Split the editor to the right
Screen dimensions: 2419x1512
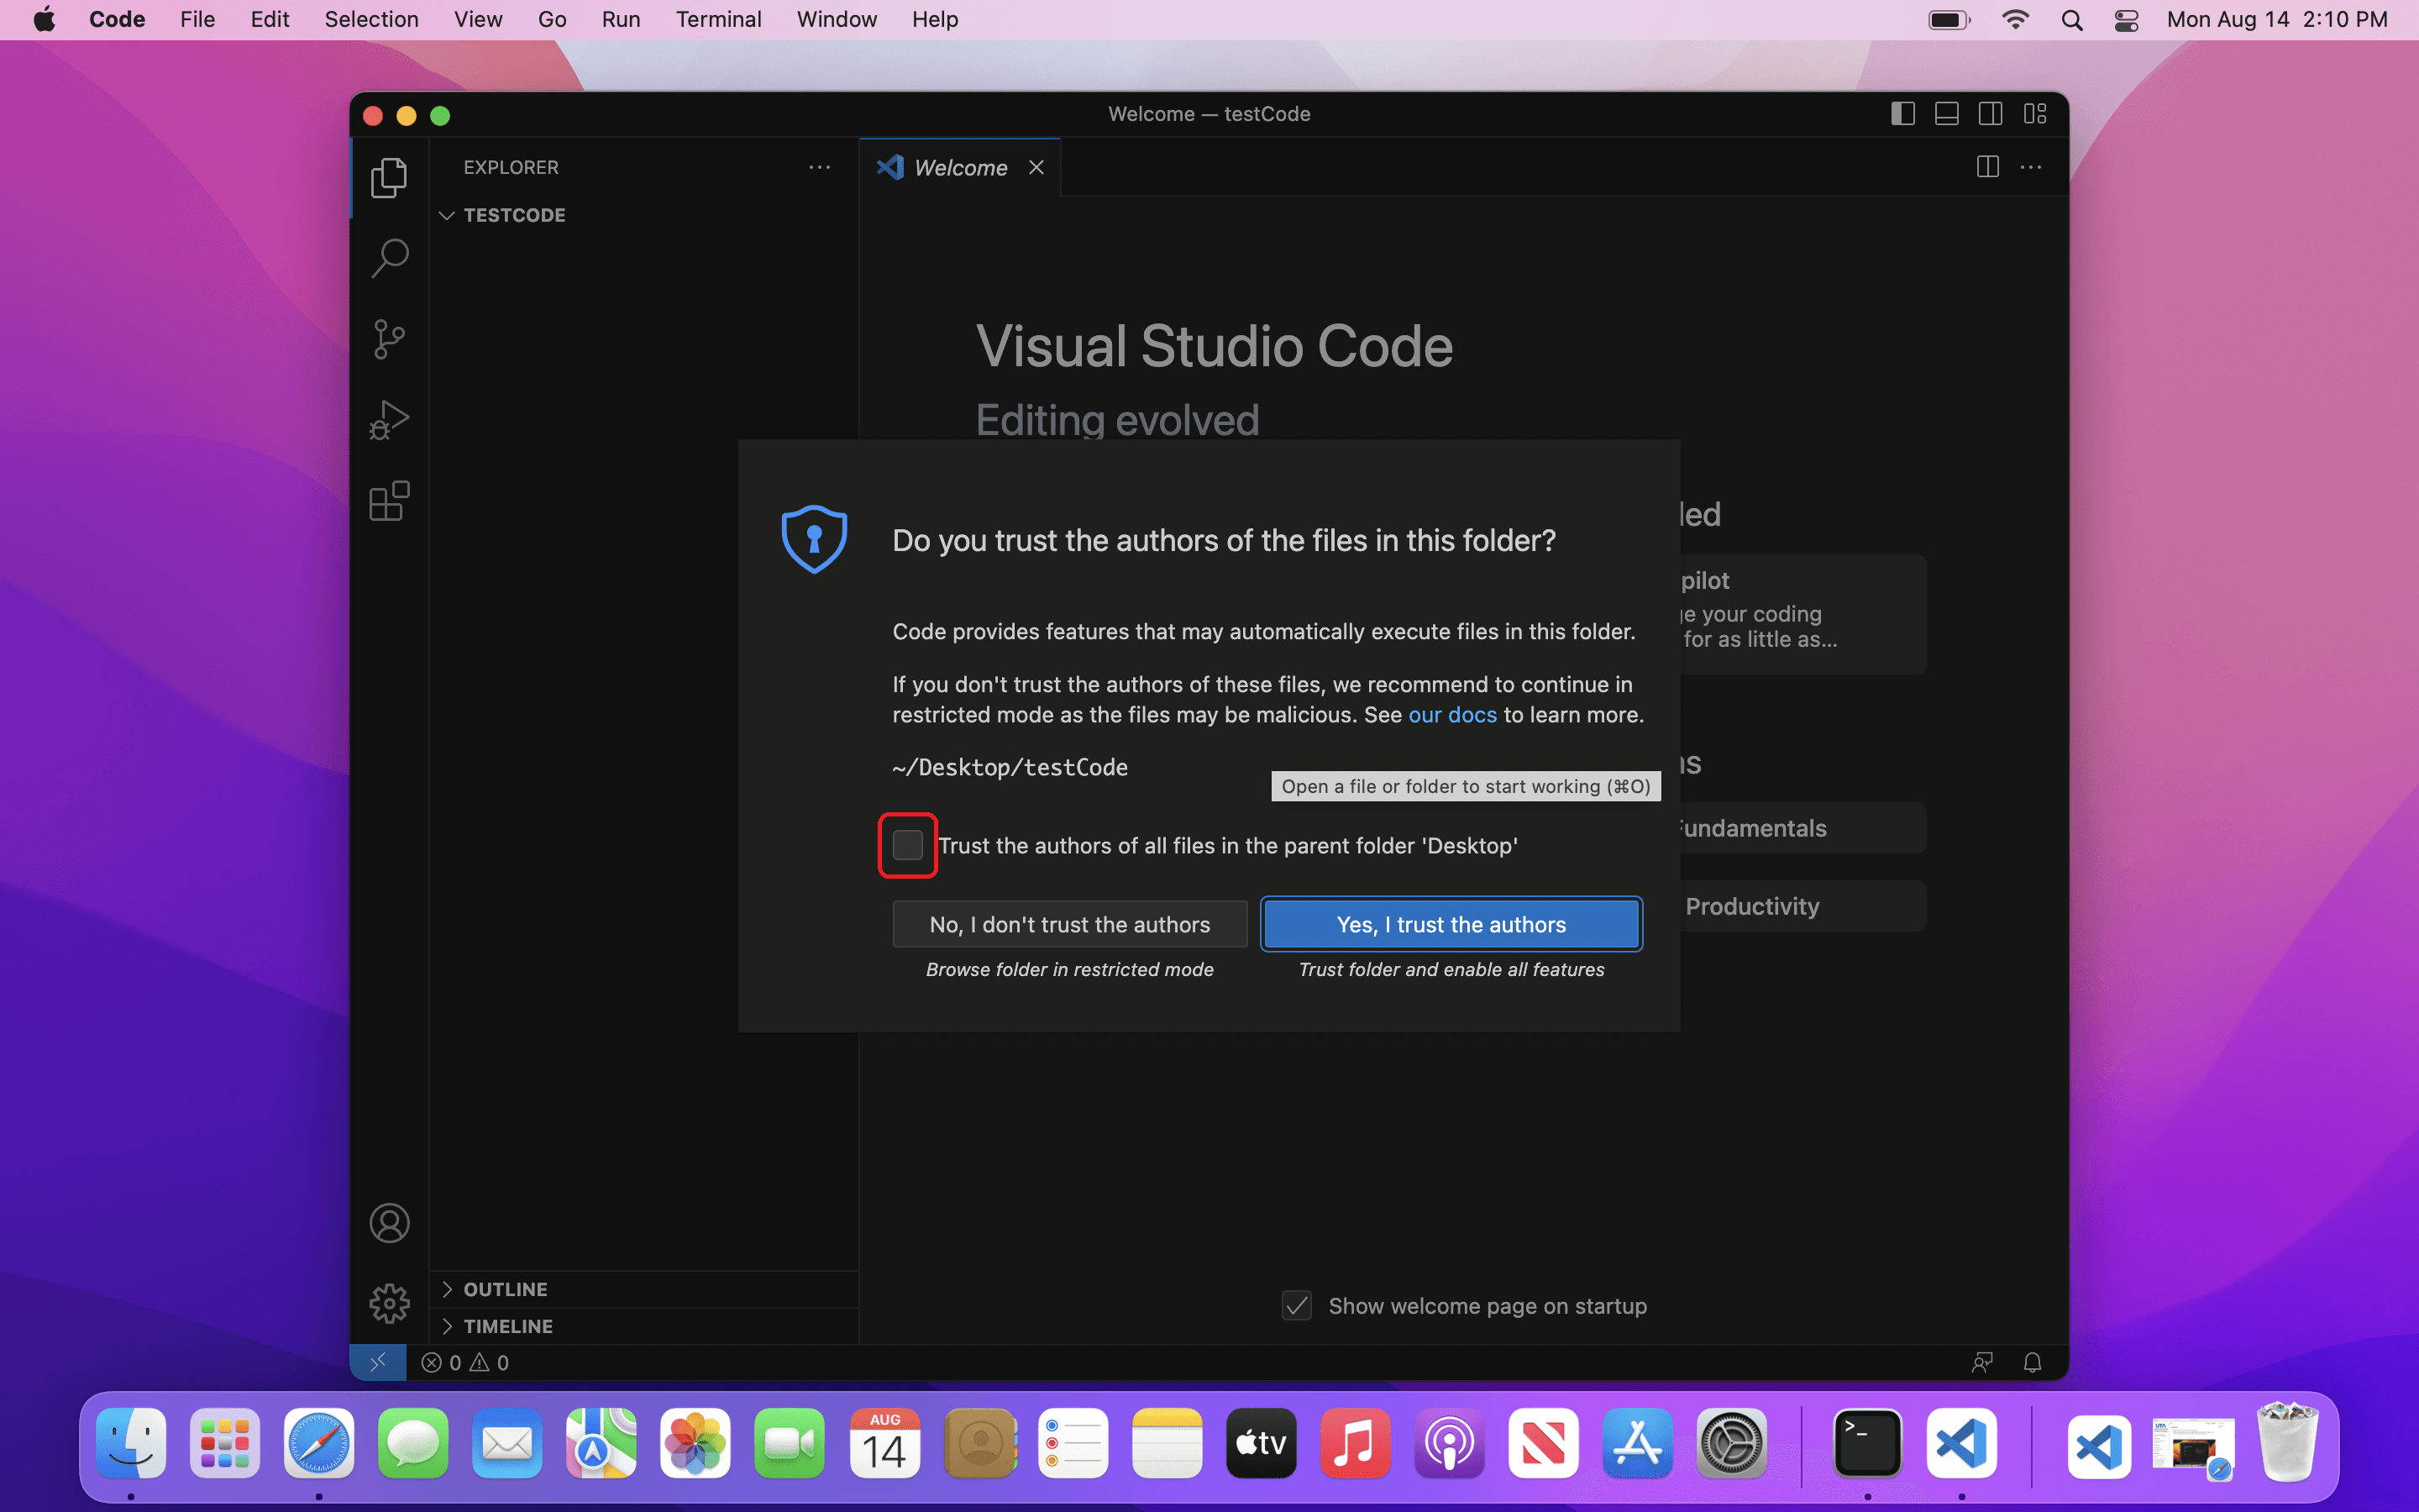[x=1987, y=167]
